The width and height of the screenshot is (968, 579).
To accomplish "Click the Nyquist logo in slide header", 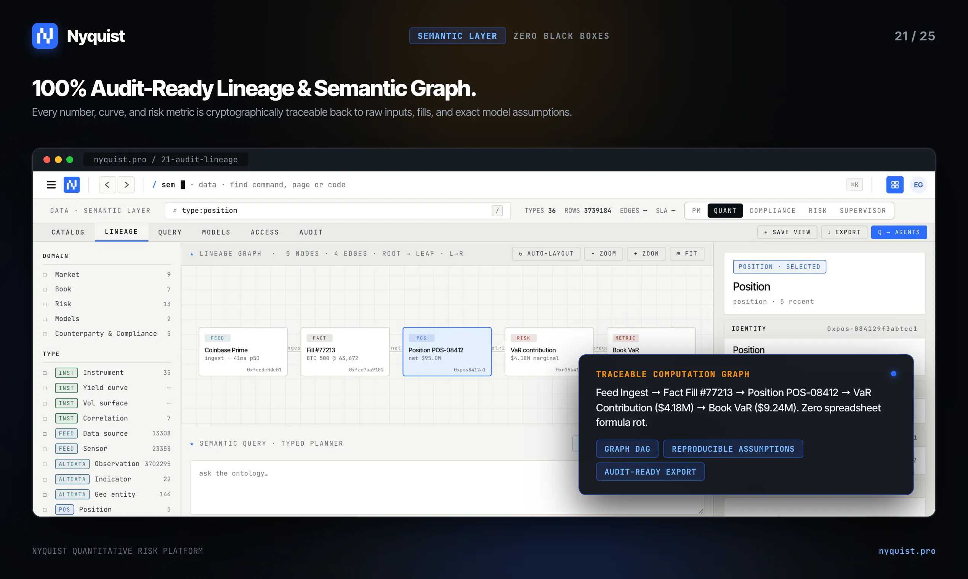I will click(x=45, y=36).
